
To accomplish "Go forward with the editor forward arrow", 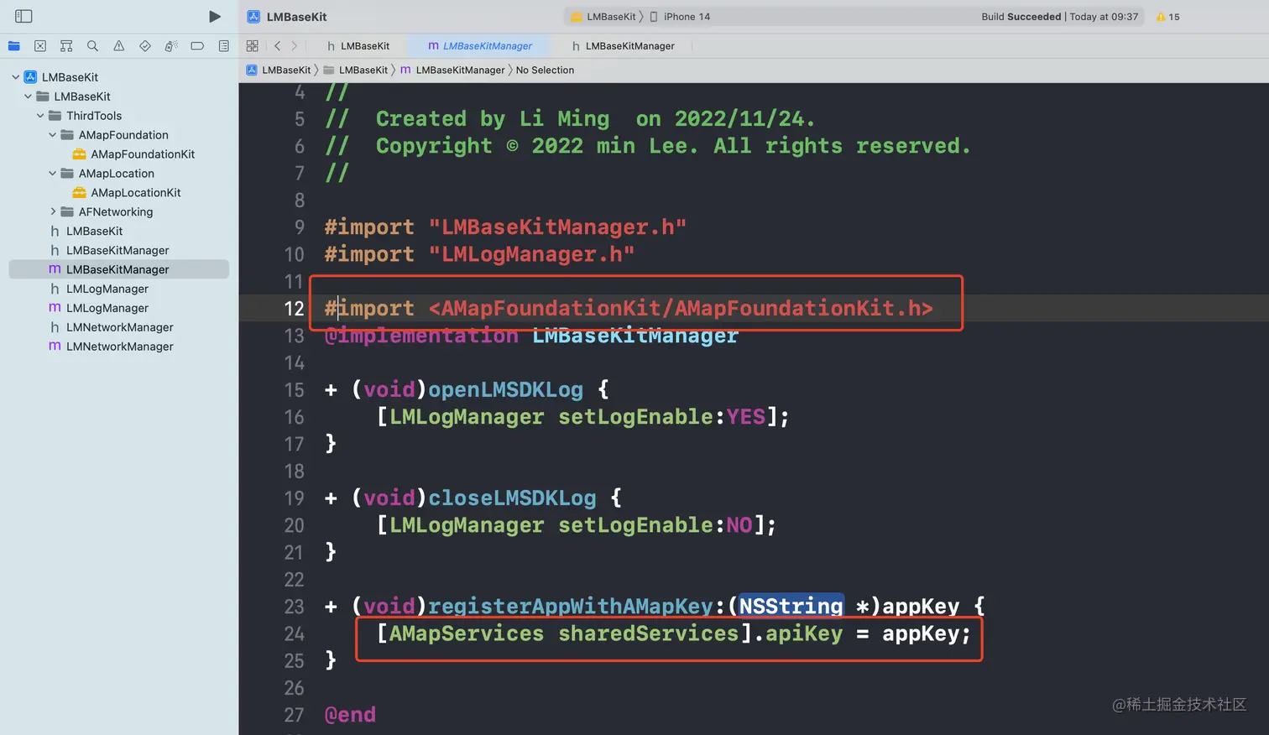I will [294, 46].
